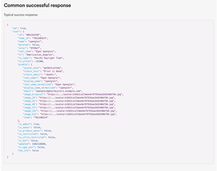217x171 pixels.
Task: Click the "status_emoji": ":books:" line
Action: [x=40, y=75]
